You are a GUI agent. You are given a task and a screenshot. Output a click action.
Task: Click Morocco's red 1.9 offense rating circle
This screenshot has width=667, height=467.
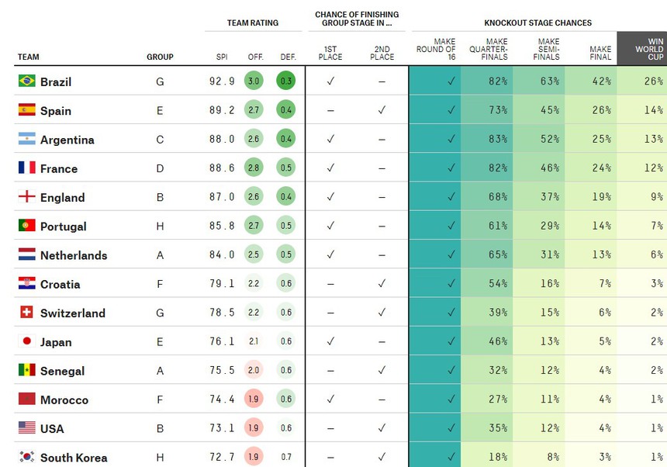point(254,400)
